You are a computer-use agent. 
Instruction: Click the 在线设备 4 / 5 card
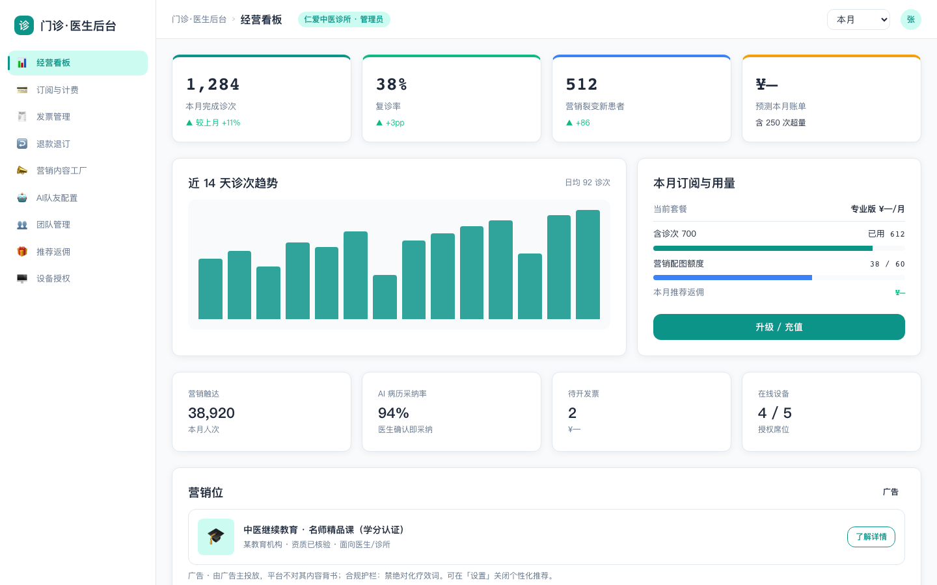[832, 411]
